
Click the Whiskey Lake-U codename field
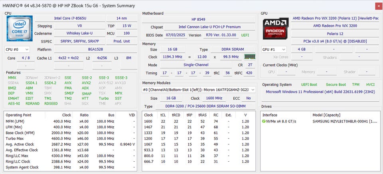pyautogui.click(x=79, y=33)
